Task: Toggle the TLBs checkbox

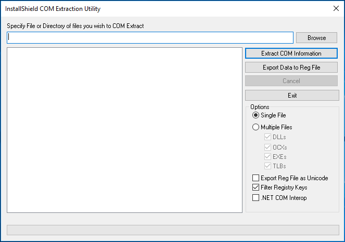Action: 267,166
